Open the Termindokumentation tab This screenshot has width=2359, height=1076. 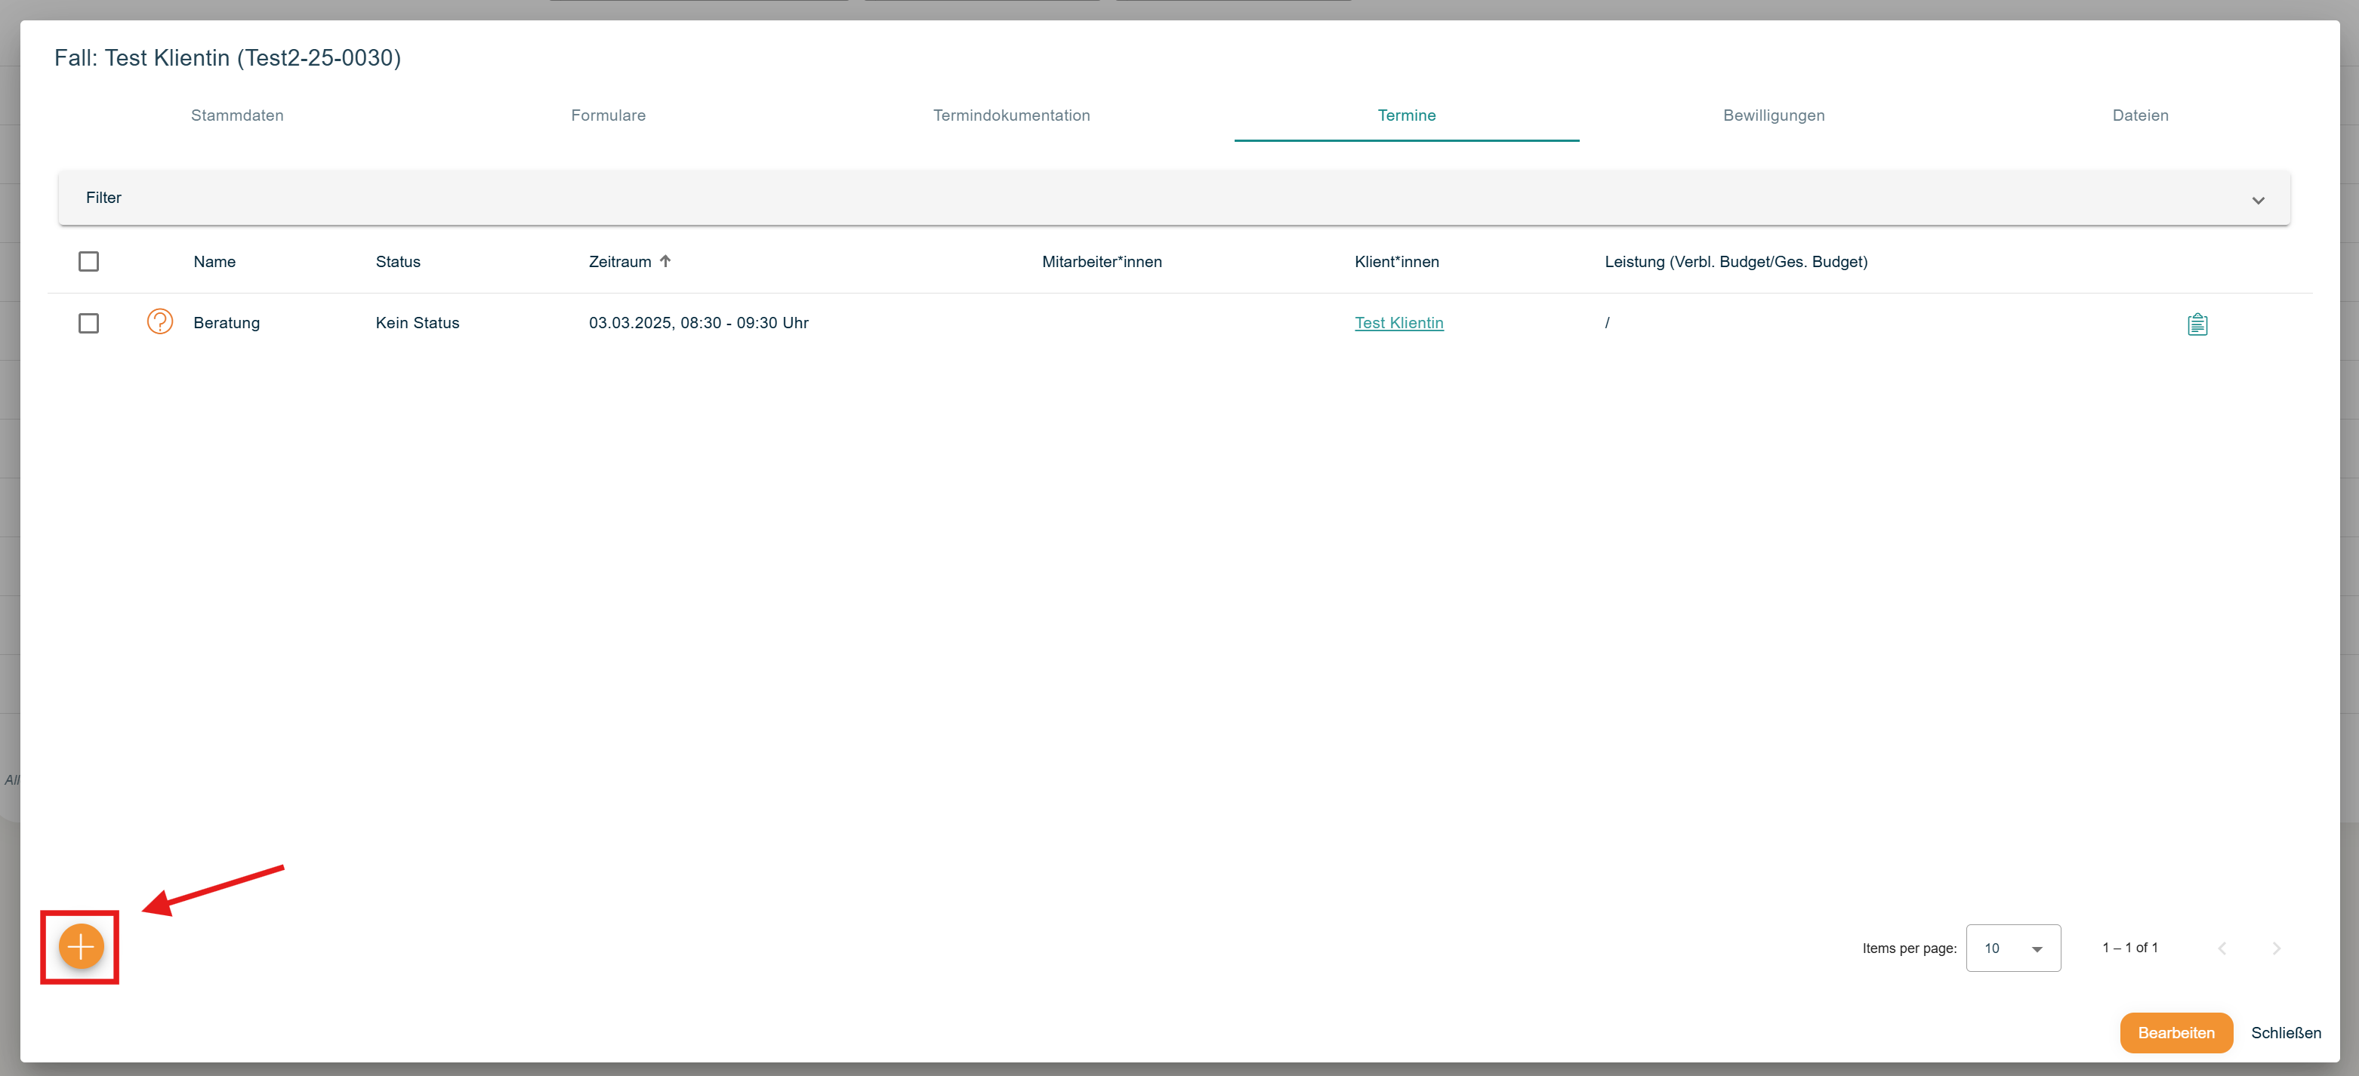pyautogui.click(x=1012, y=115)
